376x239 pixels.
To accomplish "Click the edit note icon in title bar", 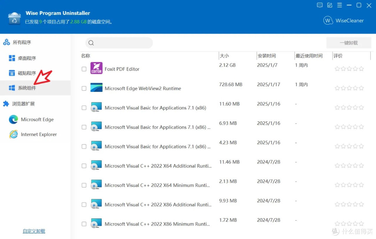I will coord(330,5).
